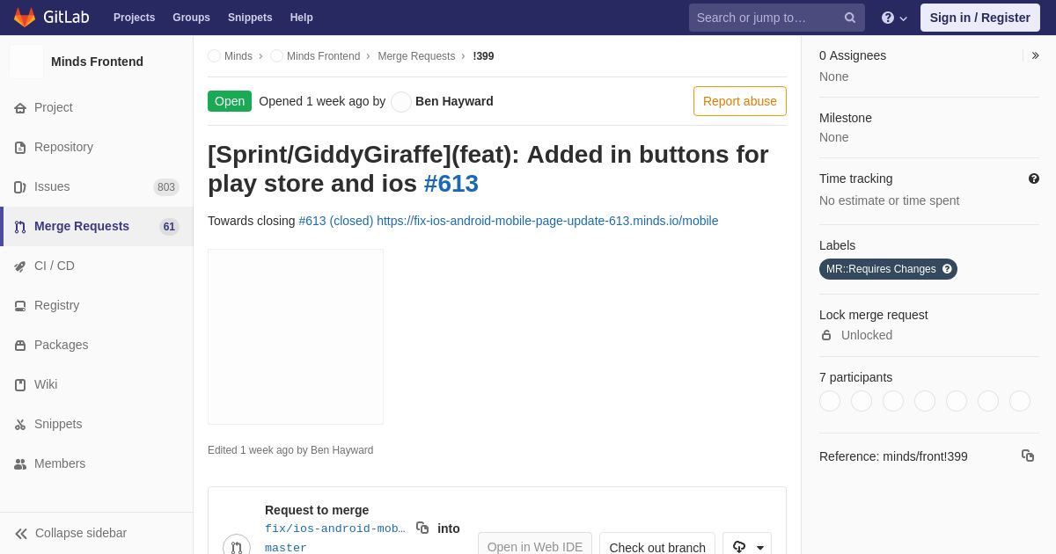Image resolution: width=1056 pixels, height=554 pixels.
Task: Open the screenshot thumbnail in description
Action: [296, 337]
